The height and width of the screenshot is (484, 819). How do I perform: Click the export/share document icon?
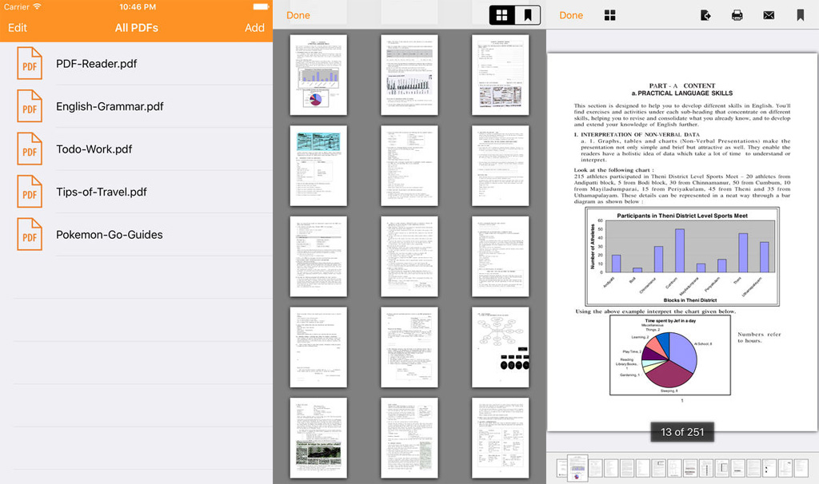pyautogui.click(x=705, y=15)
